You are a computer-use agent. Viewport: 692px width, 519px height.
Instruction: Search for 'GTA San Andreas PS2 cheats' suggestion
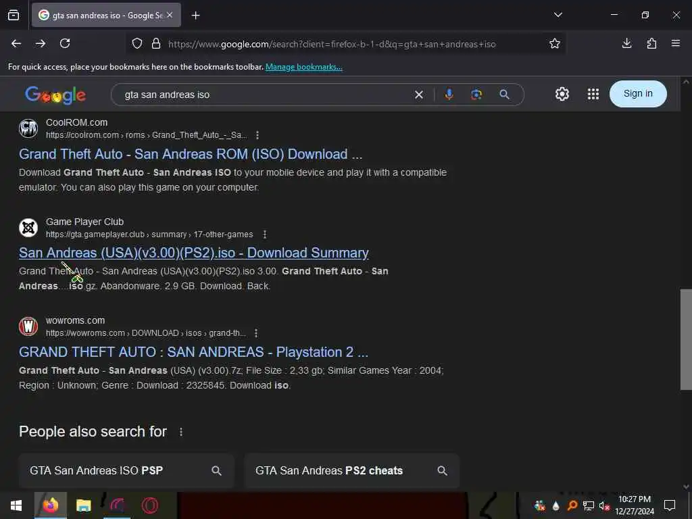click(x=351, y=470)
